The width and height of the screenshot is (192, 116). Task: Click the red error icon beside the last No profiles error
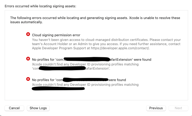point(28,79)
